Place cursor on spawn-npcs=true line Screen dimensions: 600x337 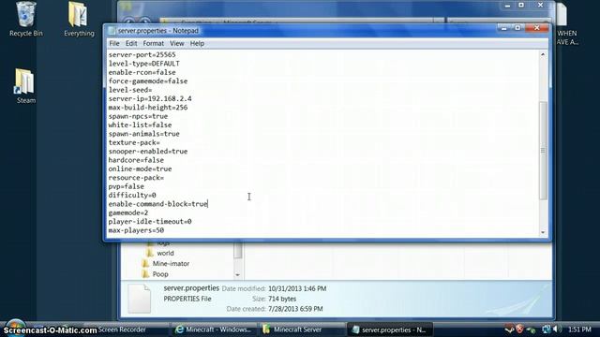click(x=138, y=116)
